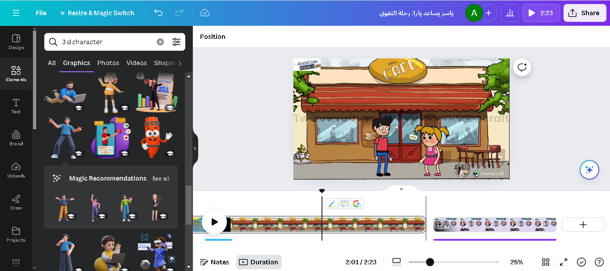610x271 pixels.
Task: Toggle the Duration timeline view
Action: click(x=259, y=262)
